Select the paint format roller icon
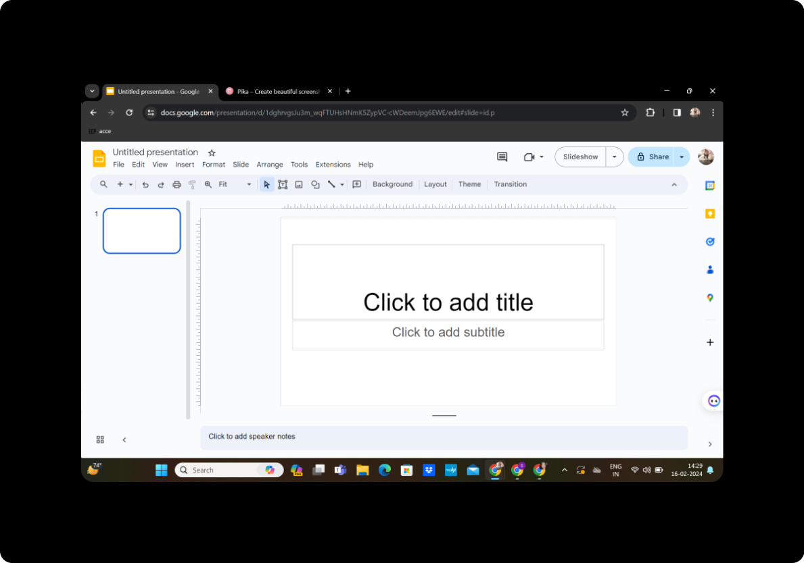The image size is (804, 563). [x=192, y=185]
